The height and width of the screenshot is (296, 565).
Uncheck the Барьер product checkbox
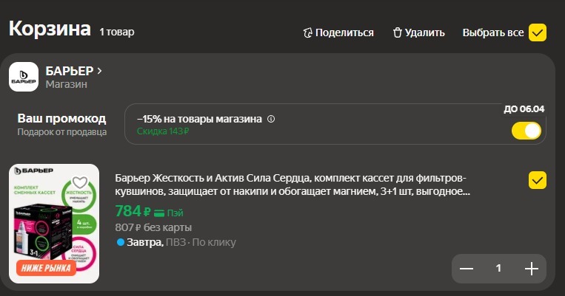point(537,180)
